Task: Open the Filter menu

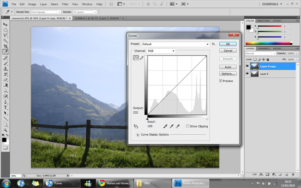Action: pos(65,4)
